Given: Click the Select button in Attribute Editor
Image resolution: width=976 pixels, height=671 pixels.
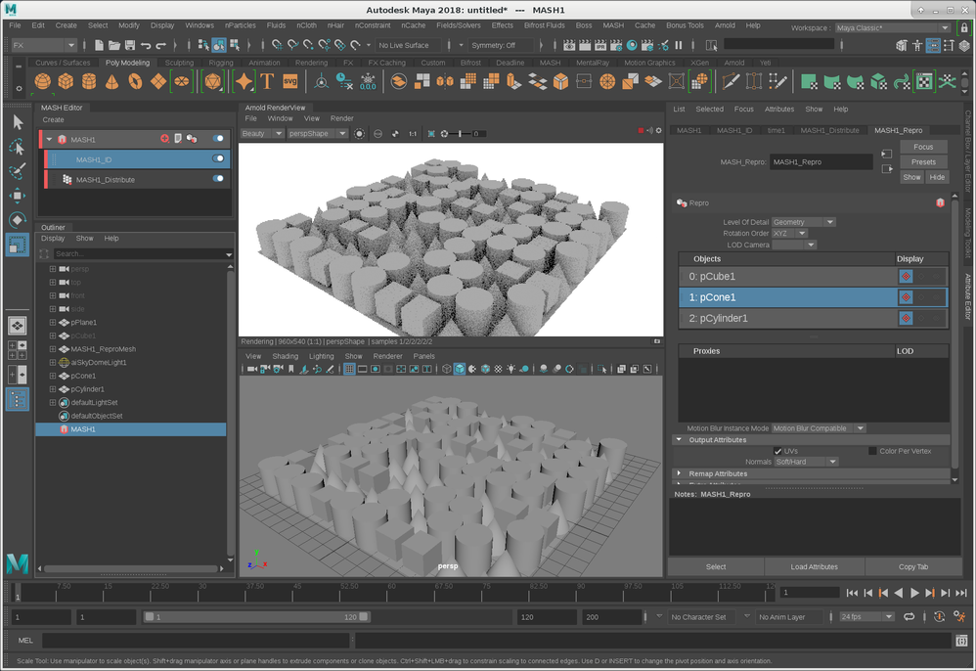Looking at the screenshot, I should pos(716,566).
